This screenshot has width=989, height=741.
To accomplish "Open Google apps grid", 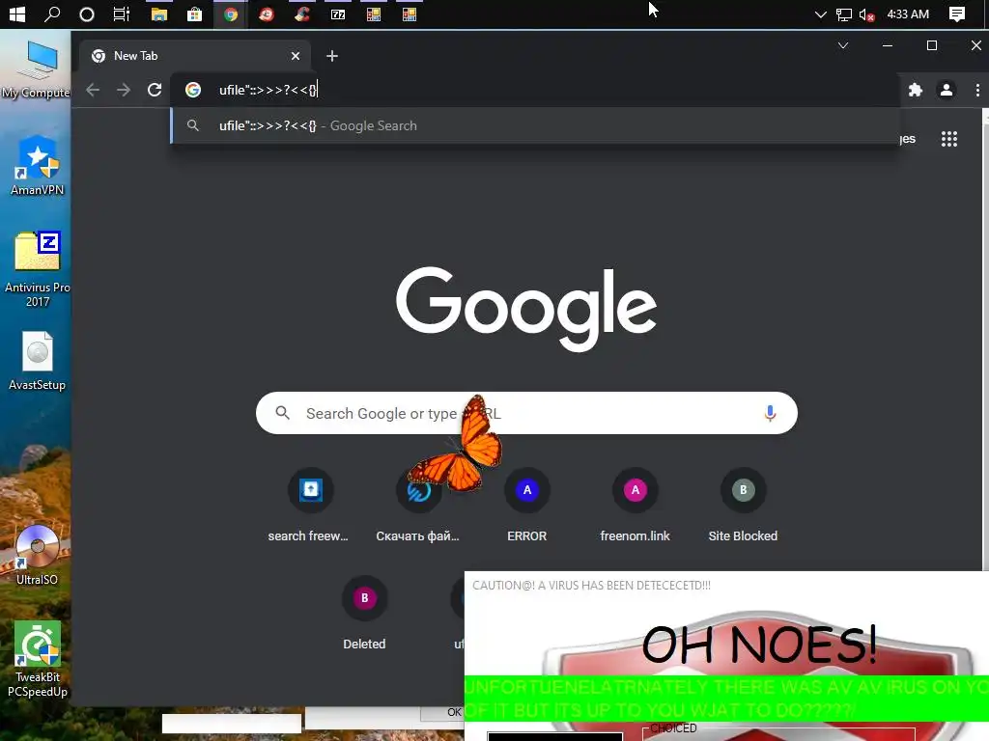I will click(x=948, y=139).
